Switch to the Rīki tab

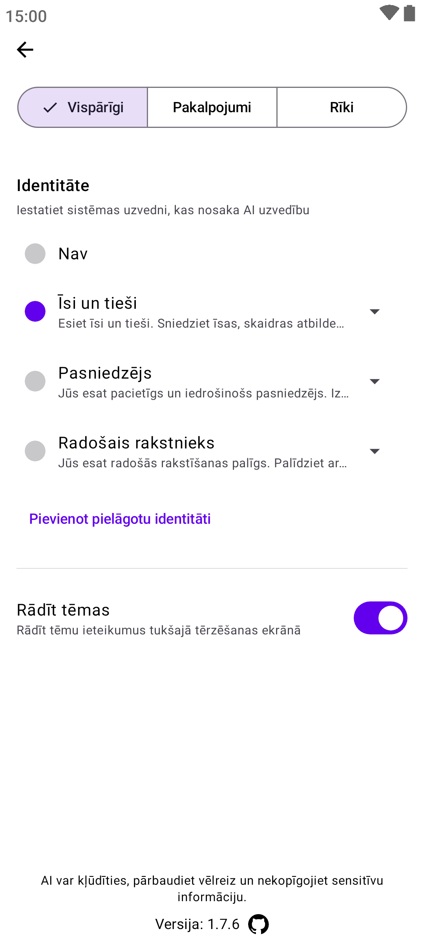coord(342,107)
